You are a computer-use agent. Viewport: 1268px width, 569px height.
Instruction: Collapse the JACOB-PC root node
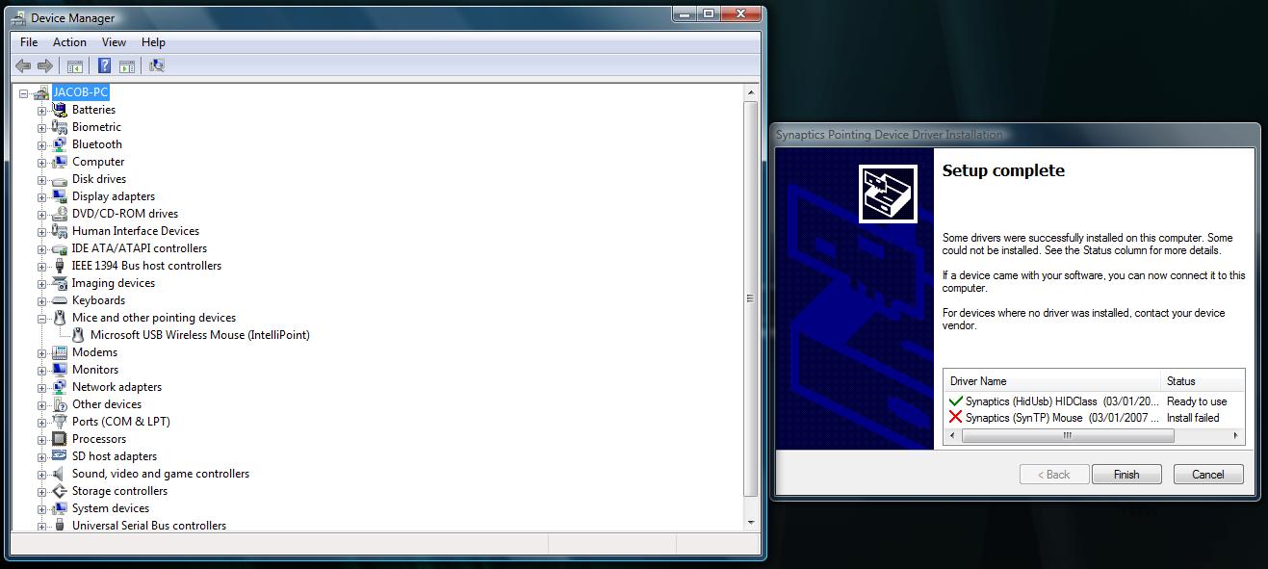(x=24, y=93)
